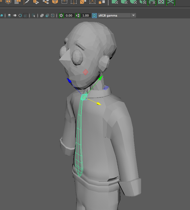Click the gamma icon beside the 1.00 field

[78, 15]
